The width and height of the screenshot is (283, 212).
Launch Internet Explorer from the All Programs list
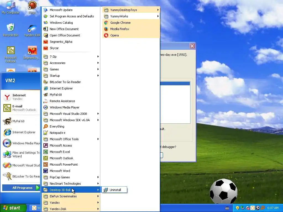71,88
